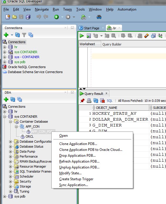This screenshot has height=204, width=166.
Task: Open the Automation menu
Action: 127,9
